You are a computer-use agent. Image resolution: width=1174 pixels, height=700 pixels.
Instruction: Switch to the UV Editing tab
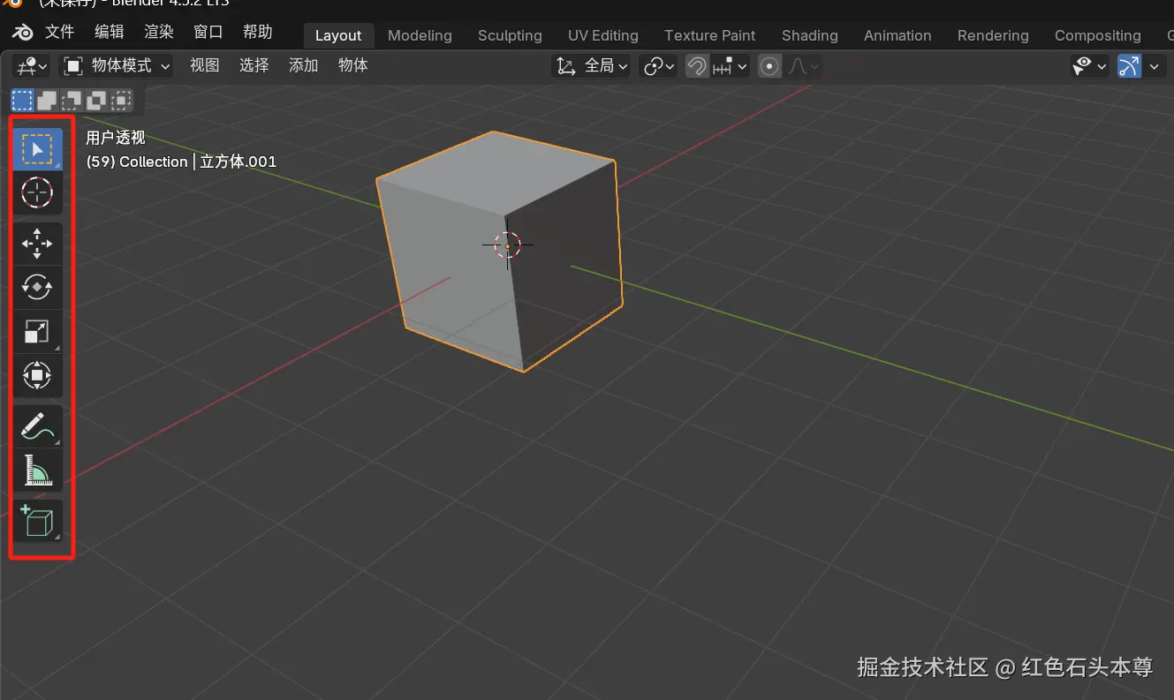603,36
